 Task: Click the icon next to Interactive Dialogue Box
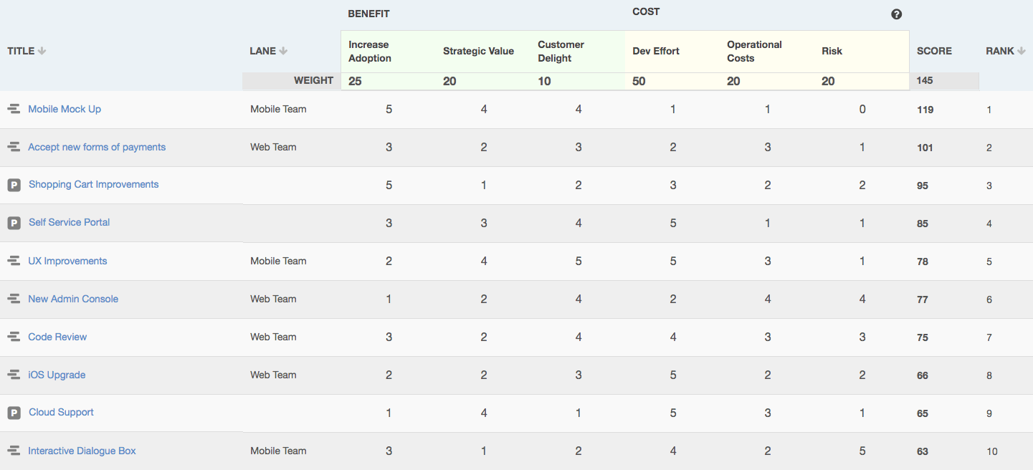(13, 450)
